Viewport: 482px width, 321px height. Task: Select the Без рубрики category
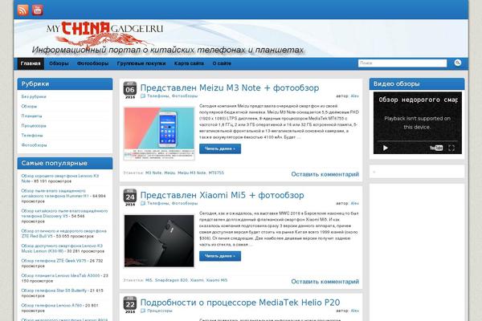(34, 96)
